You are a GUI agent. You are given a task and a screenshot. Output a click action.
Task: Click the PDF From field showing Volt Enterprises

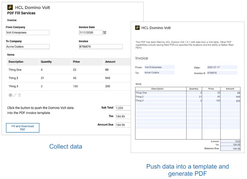pyautogui.click(x=159, y=67)
